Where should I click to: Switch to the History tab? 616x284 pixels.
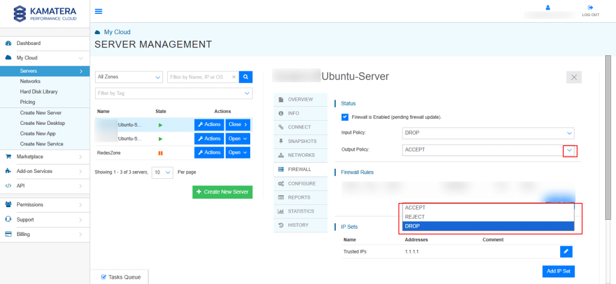coord(300,225)
